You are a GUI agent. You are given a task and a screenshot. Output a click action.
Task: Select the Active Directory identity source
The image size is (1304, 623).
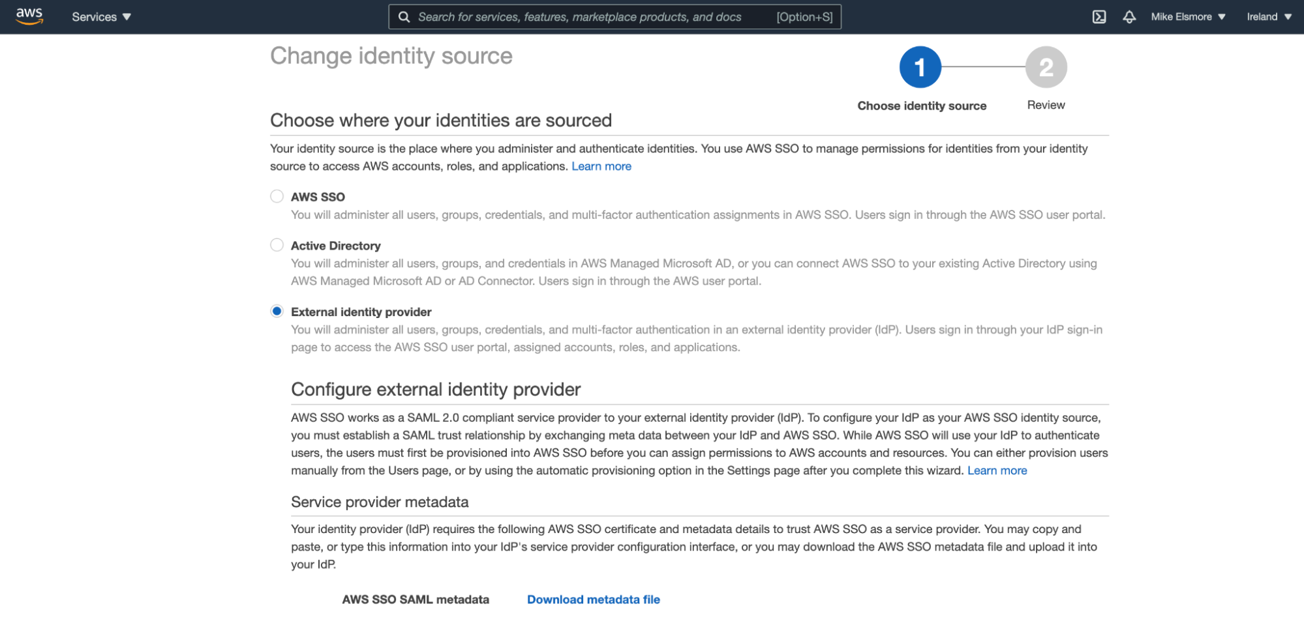point(277,244)
